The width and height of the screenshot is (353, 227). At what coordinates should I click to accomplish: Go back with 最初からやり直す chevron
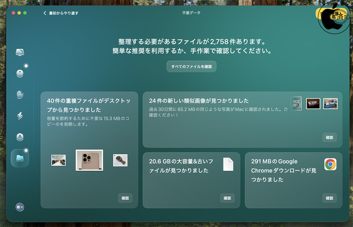coord(45,12)
